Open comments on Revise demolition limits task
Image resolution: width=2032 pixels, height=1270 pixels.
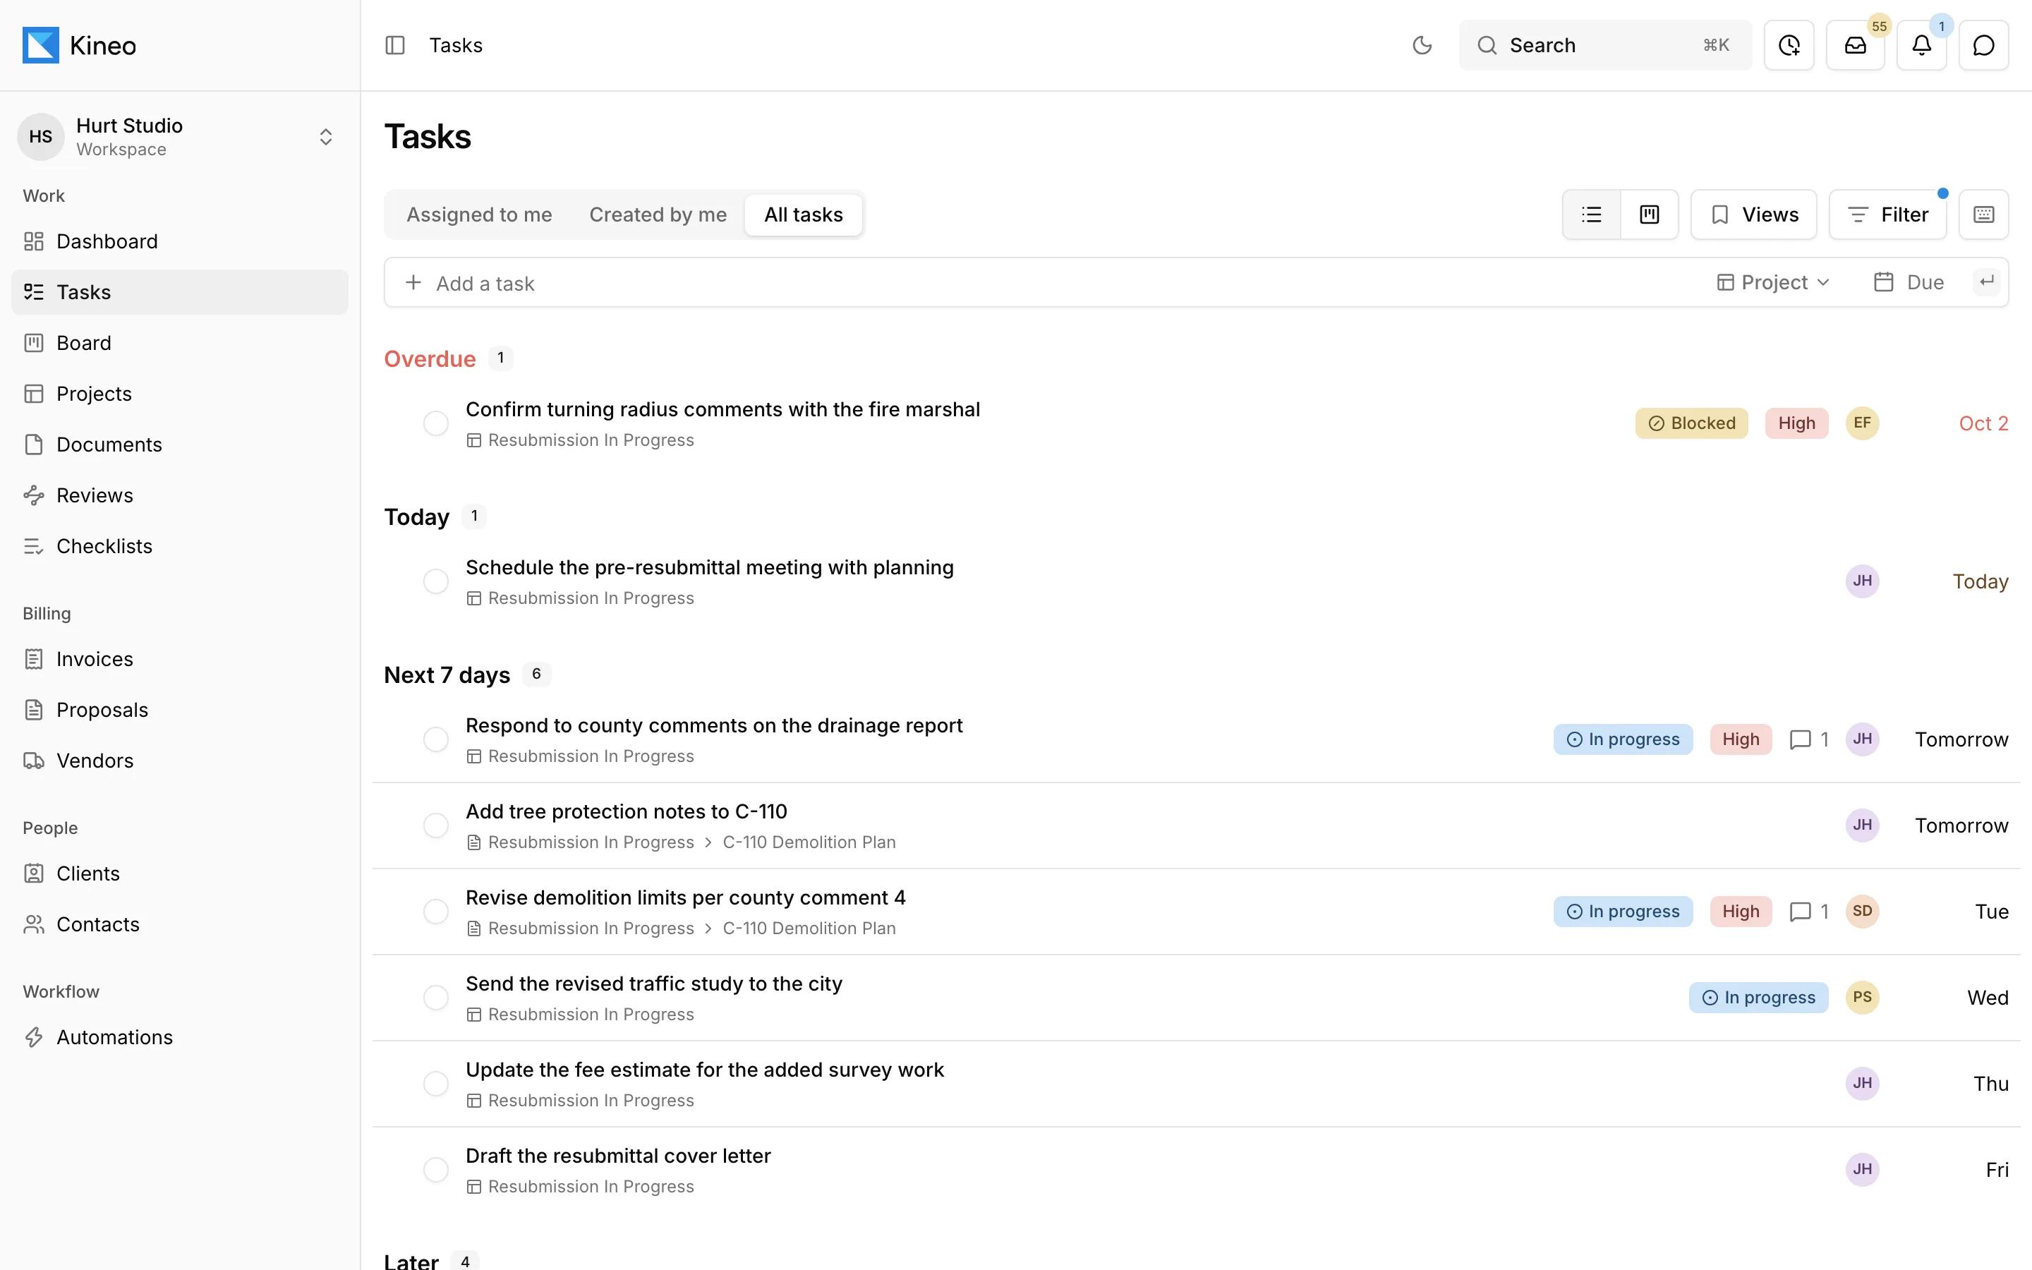[x=1808, y=912]
